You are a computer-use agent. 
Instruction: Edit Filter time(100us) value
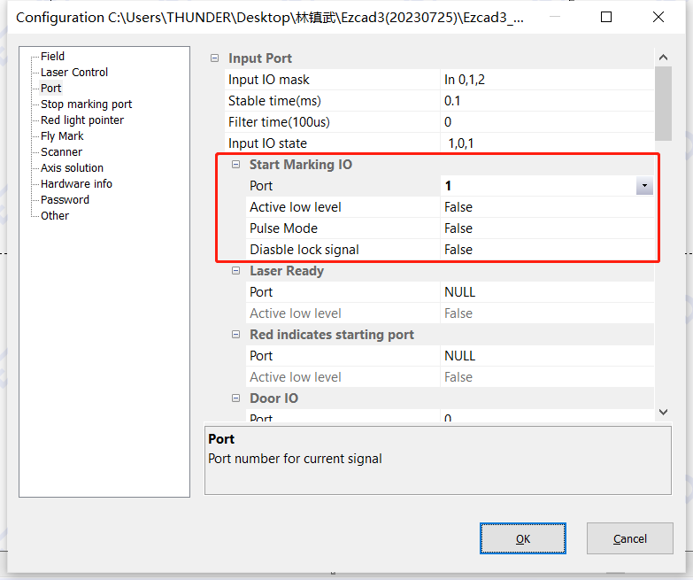(547, 122)
